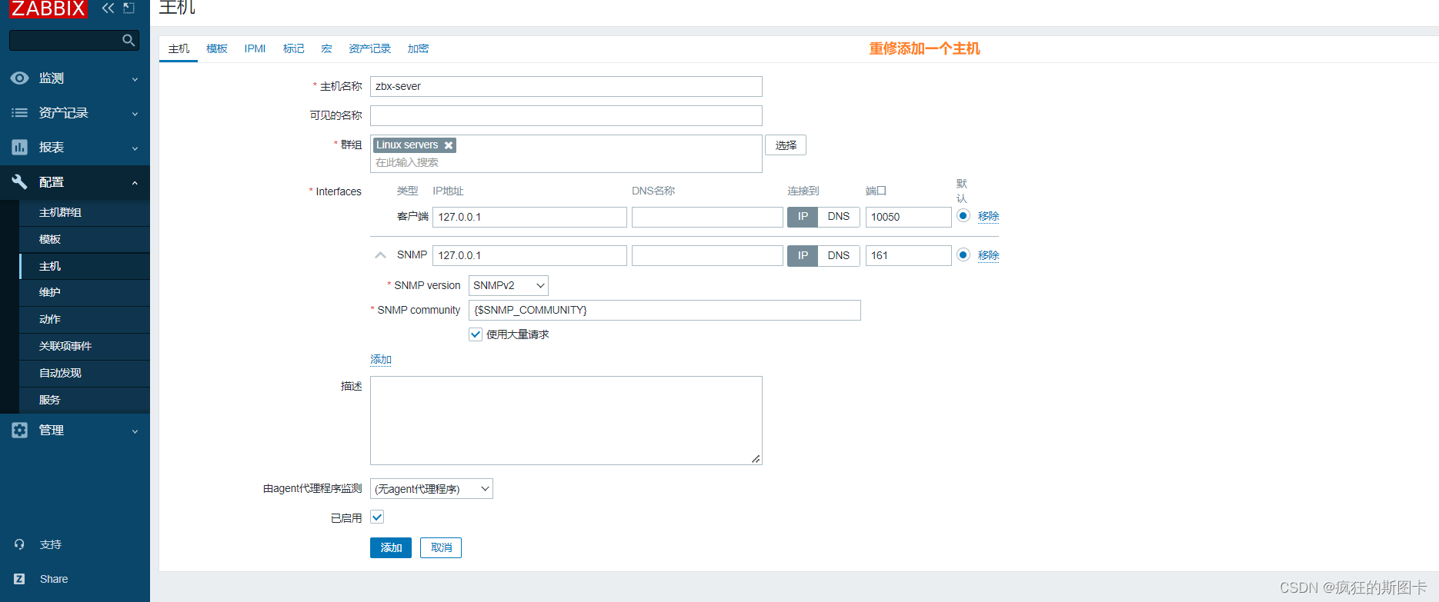Viewport: 1439px width, 602px height.
Task: Switch to the 资产记录 tab
Action: (369, 48)
